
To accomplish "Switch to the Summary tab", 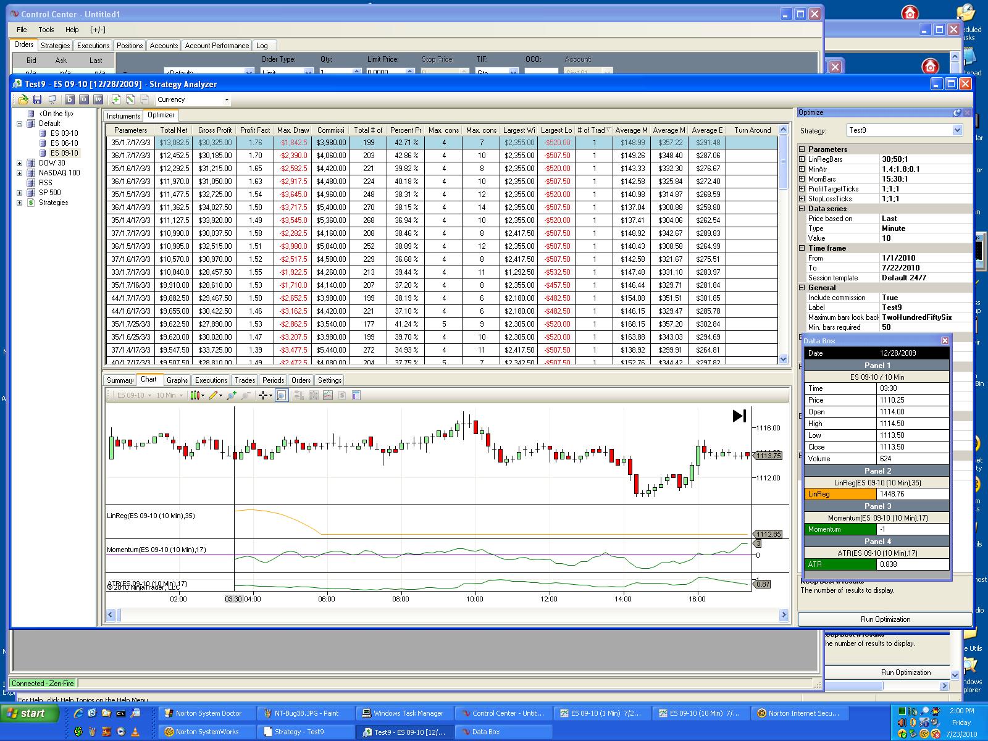I will pyautogui.click(x=120, y=380).
